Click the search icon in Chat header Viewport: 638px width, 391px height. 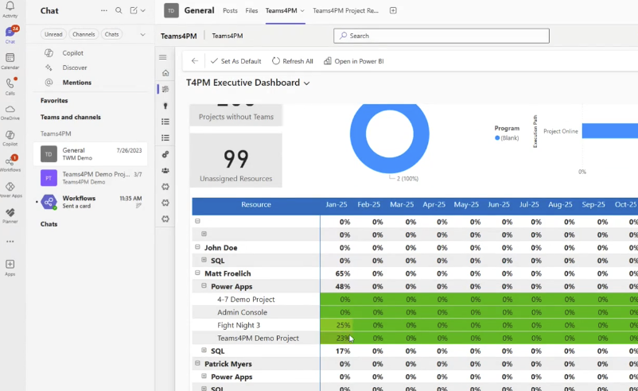pyautogui.click(x=119, y=10)
